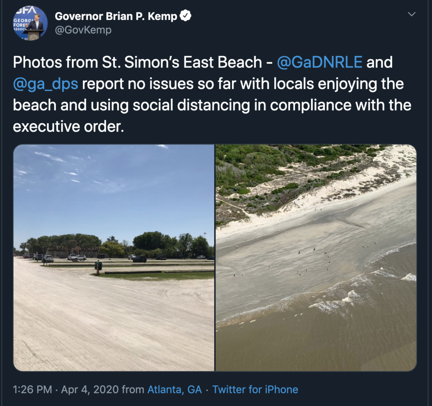
Task: Click the tweet text starting with "Photos from"
Action: pos(212,94)
